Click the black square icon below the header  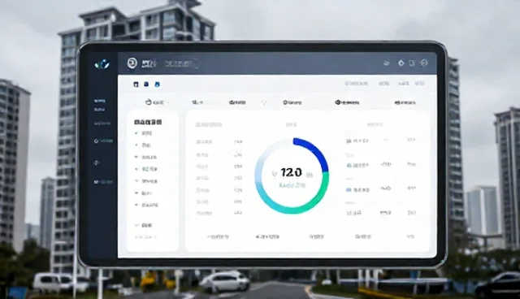[136, 84]
